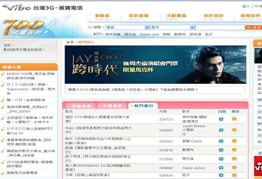Click hot keyword 周杰倫 below the search bar
The height and width of the screenshot is (179, 262).
tap(130, 34)
